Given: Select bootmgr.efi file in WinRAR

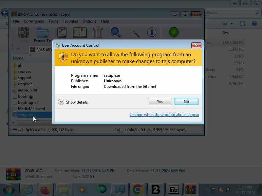Looking at the screenshot, I should (x=28, y=103).
